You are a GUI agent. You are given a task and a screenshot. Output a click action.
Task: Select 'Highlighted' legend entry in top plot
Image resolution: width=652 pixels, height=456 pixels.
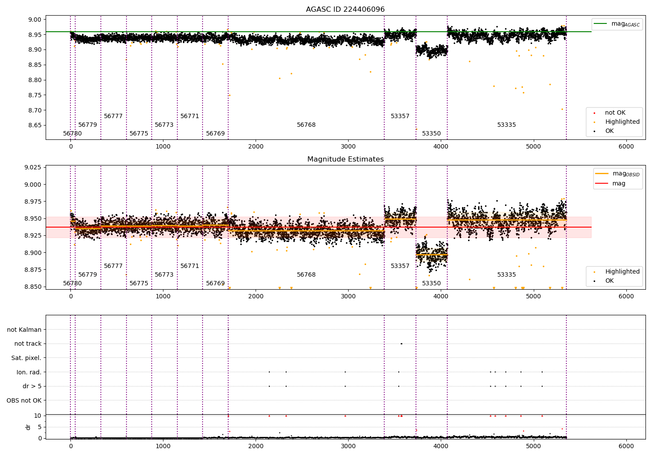point(622,122)
